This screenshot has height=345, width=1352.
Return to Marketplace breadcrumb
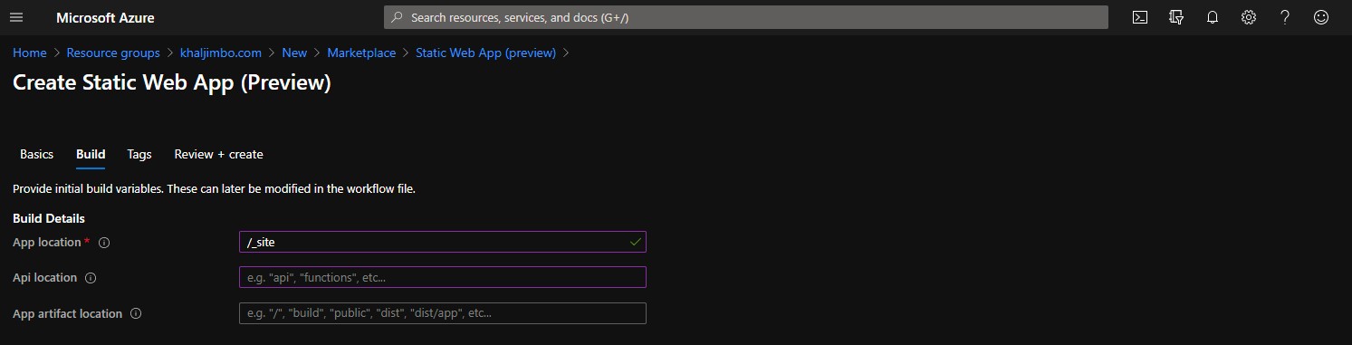(361, 53)
